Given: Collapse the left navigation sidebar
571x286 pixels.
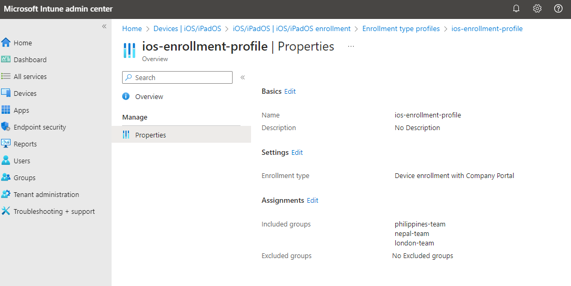Looking at the screenshot, I should [x=104, y=26].
